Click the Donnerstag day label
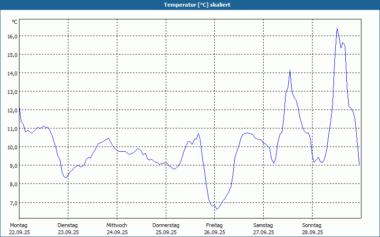 166,226
